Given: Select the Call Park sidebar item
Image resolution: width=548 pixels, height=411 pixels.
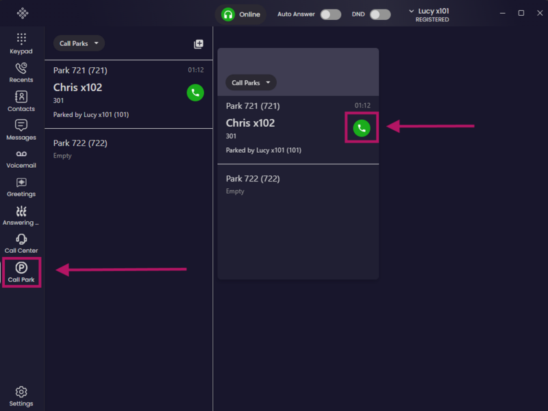Looking at the screenshot, I should [21, 272].
